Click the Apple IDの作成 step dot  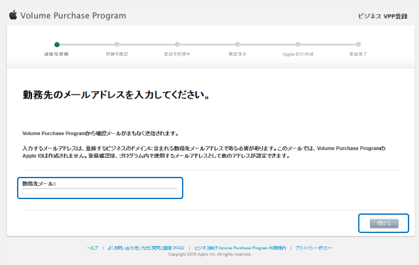point(297,44)
